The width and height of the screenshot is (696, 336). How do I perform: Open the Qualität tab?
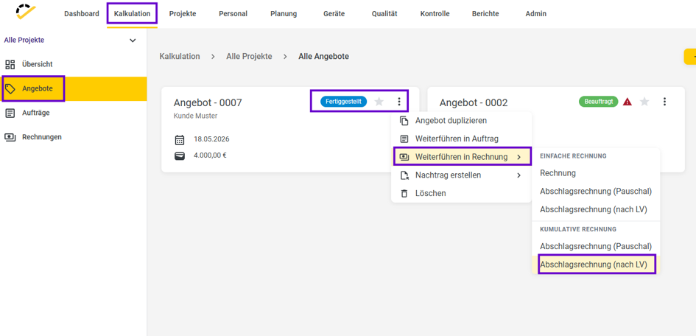pyautogui.click(x=384, y=14)
